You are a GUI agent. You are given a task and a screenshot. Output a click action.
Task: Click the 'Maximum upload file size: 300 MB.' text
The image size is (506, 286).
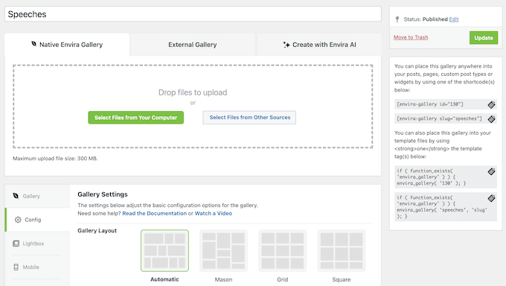(55, 159)
